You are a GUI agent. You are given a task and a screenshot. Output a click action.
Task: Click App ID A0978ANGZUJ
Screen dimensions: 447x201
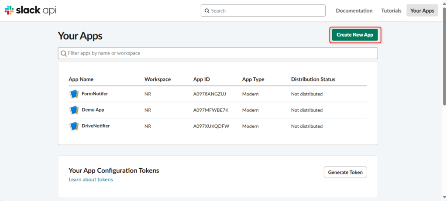tap(210, 94)
